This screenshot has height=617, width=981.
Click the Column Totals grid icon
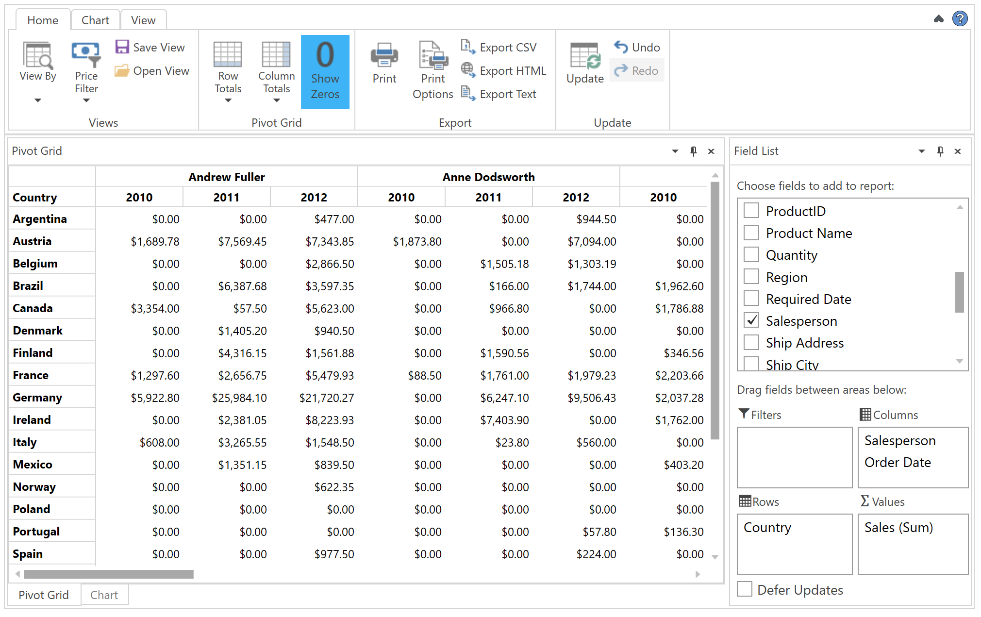click(276, 54)
